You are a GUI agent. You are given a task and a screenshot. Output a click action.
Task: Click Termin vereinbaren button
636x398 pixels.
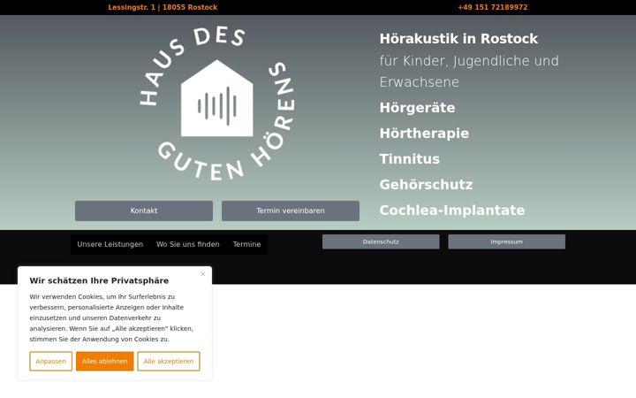[291, 210]
